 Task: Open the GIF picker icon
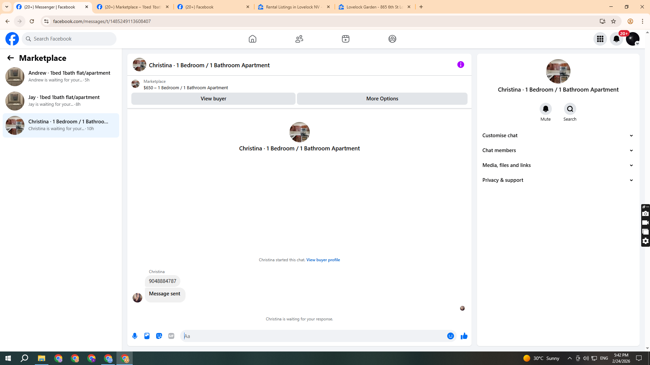tap(171, 336)
